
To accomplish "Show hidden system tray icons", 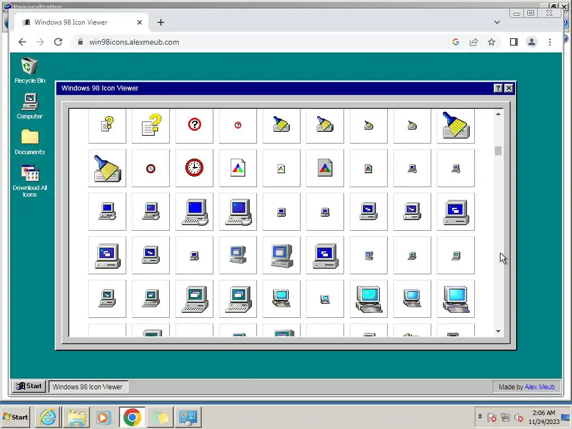I will (x=480, y=417).
